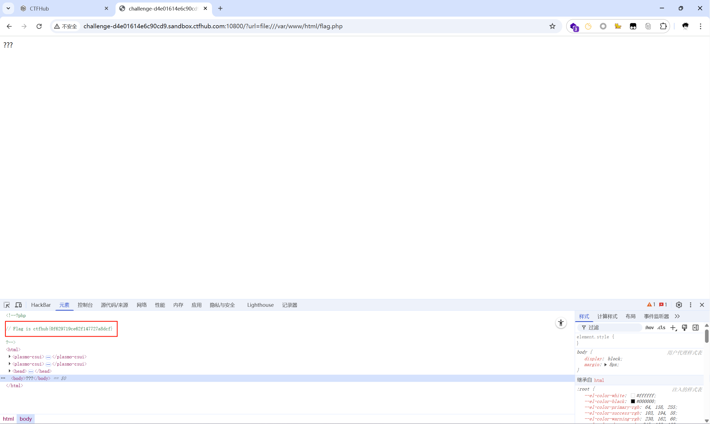Toggle the :hov element state panel
This screenshot has height=424, width=710.
coord(649,328)
